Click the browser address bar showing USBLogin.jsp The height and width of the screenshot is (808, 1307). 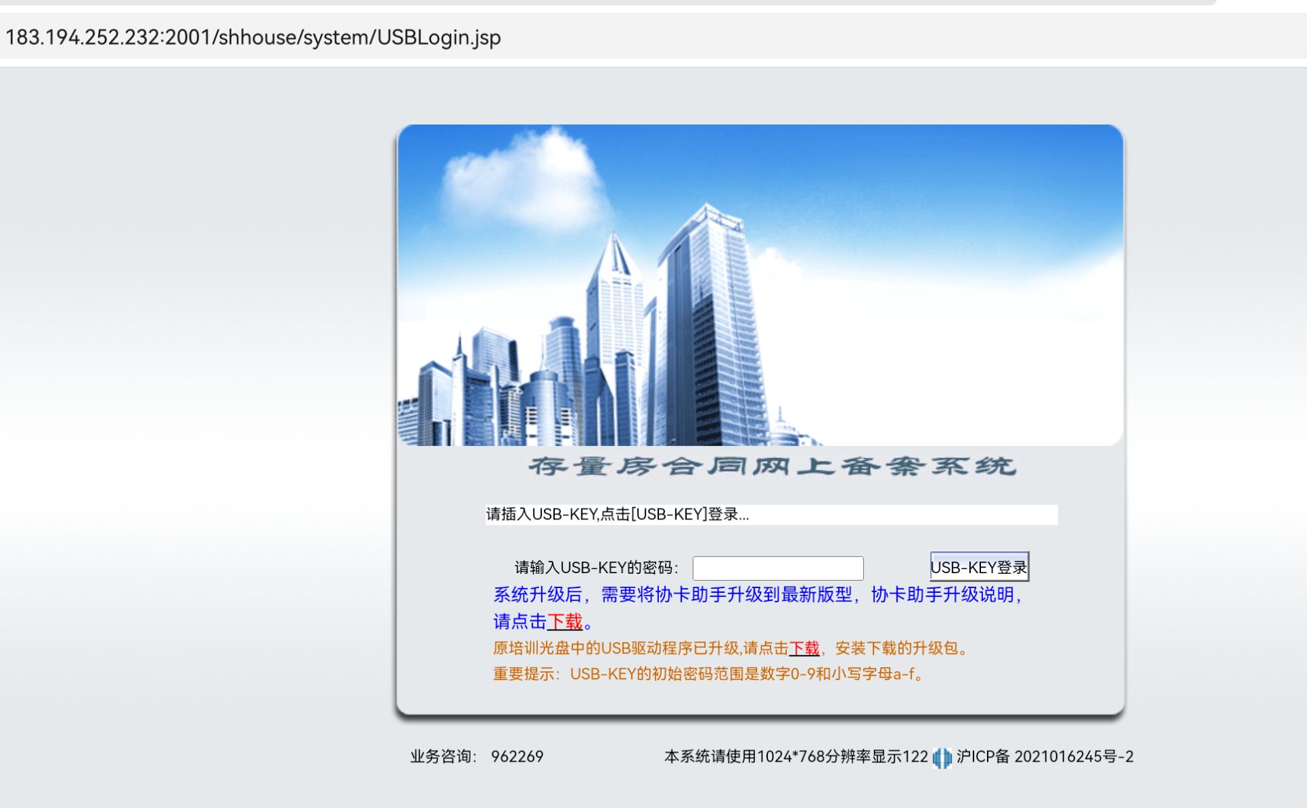[252, 39]
